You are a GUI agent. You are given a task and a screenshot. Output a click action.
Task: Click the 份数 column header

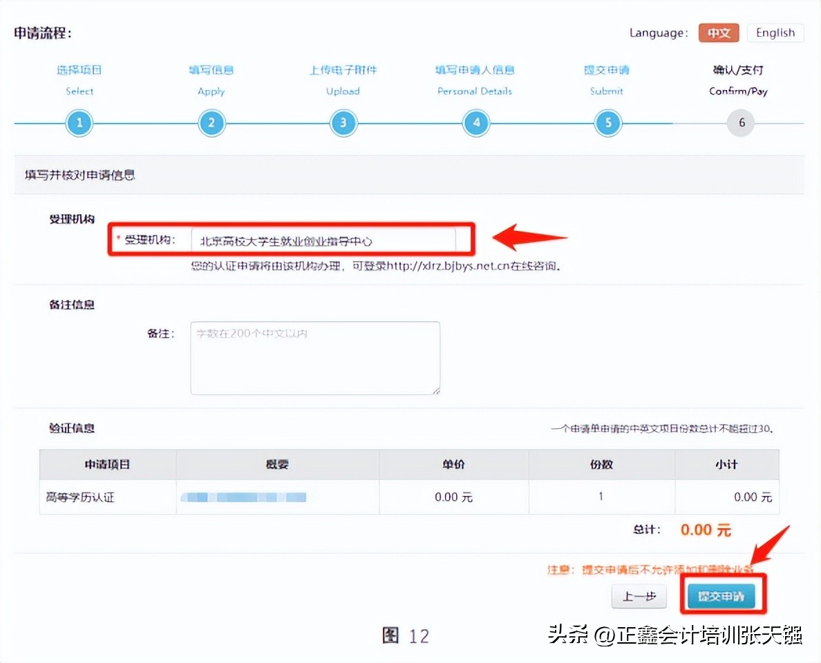[x=601, y=464]
